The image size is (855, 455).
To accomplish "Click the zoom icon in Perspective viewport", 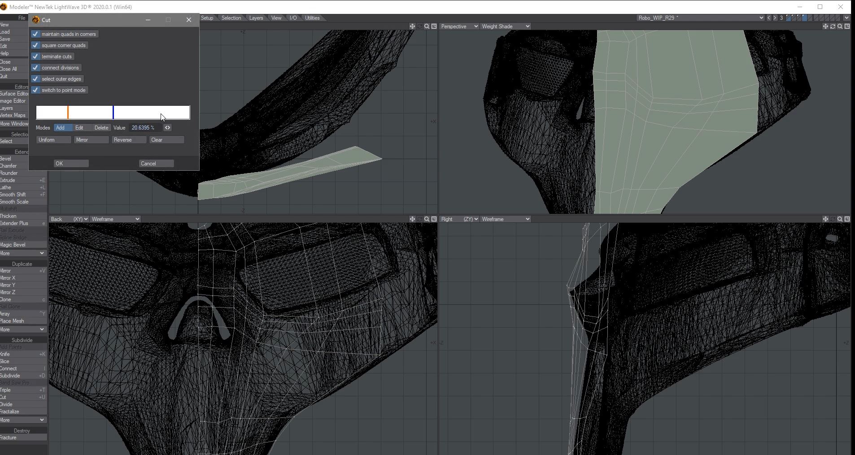I will click(840, 26).
